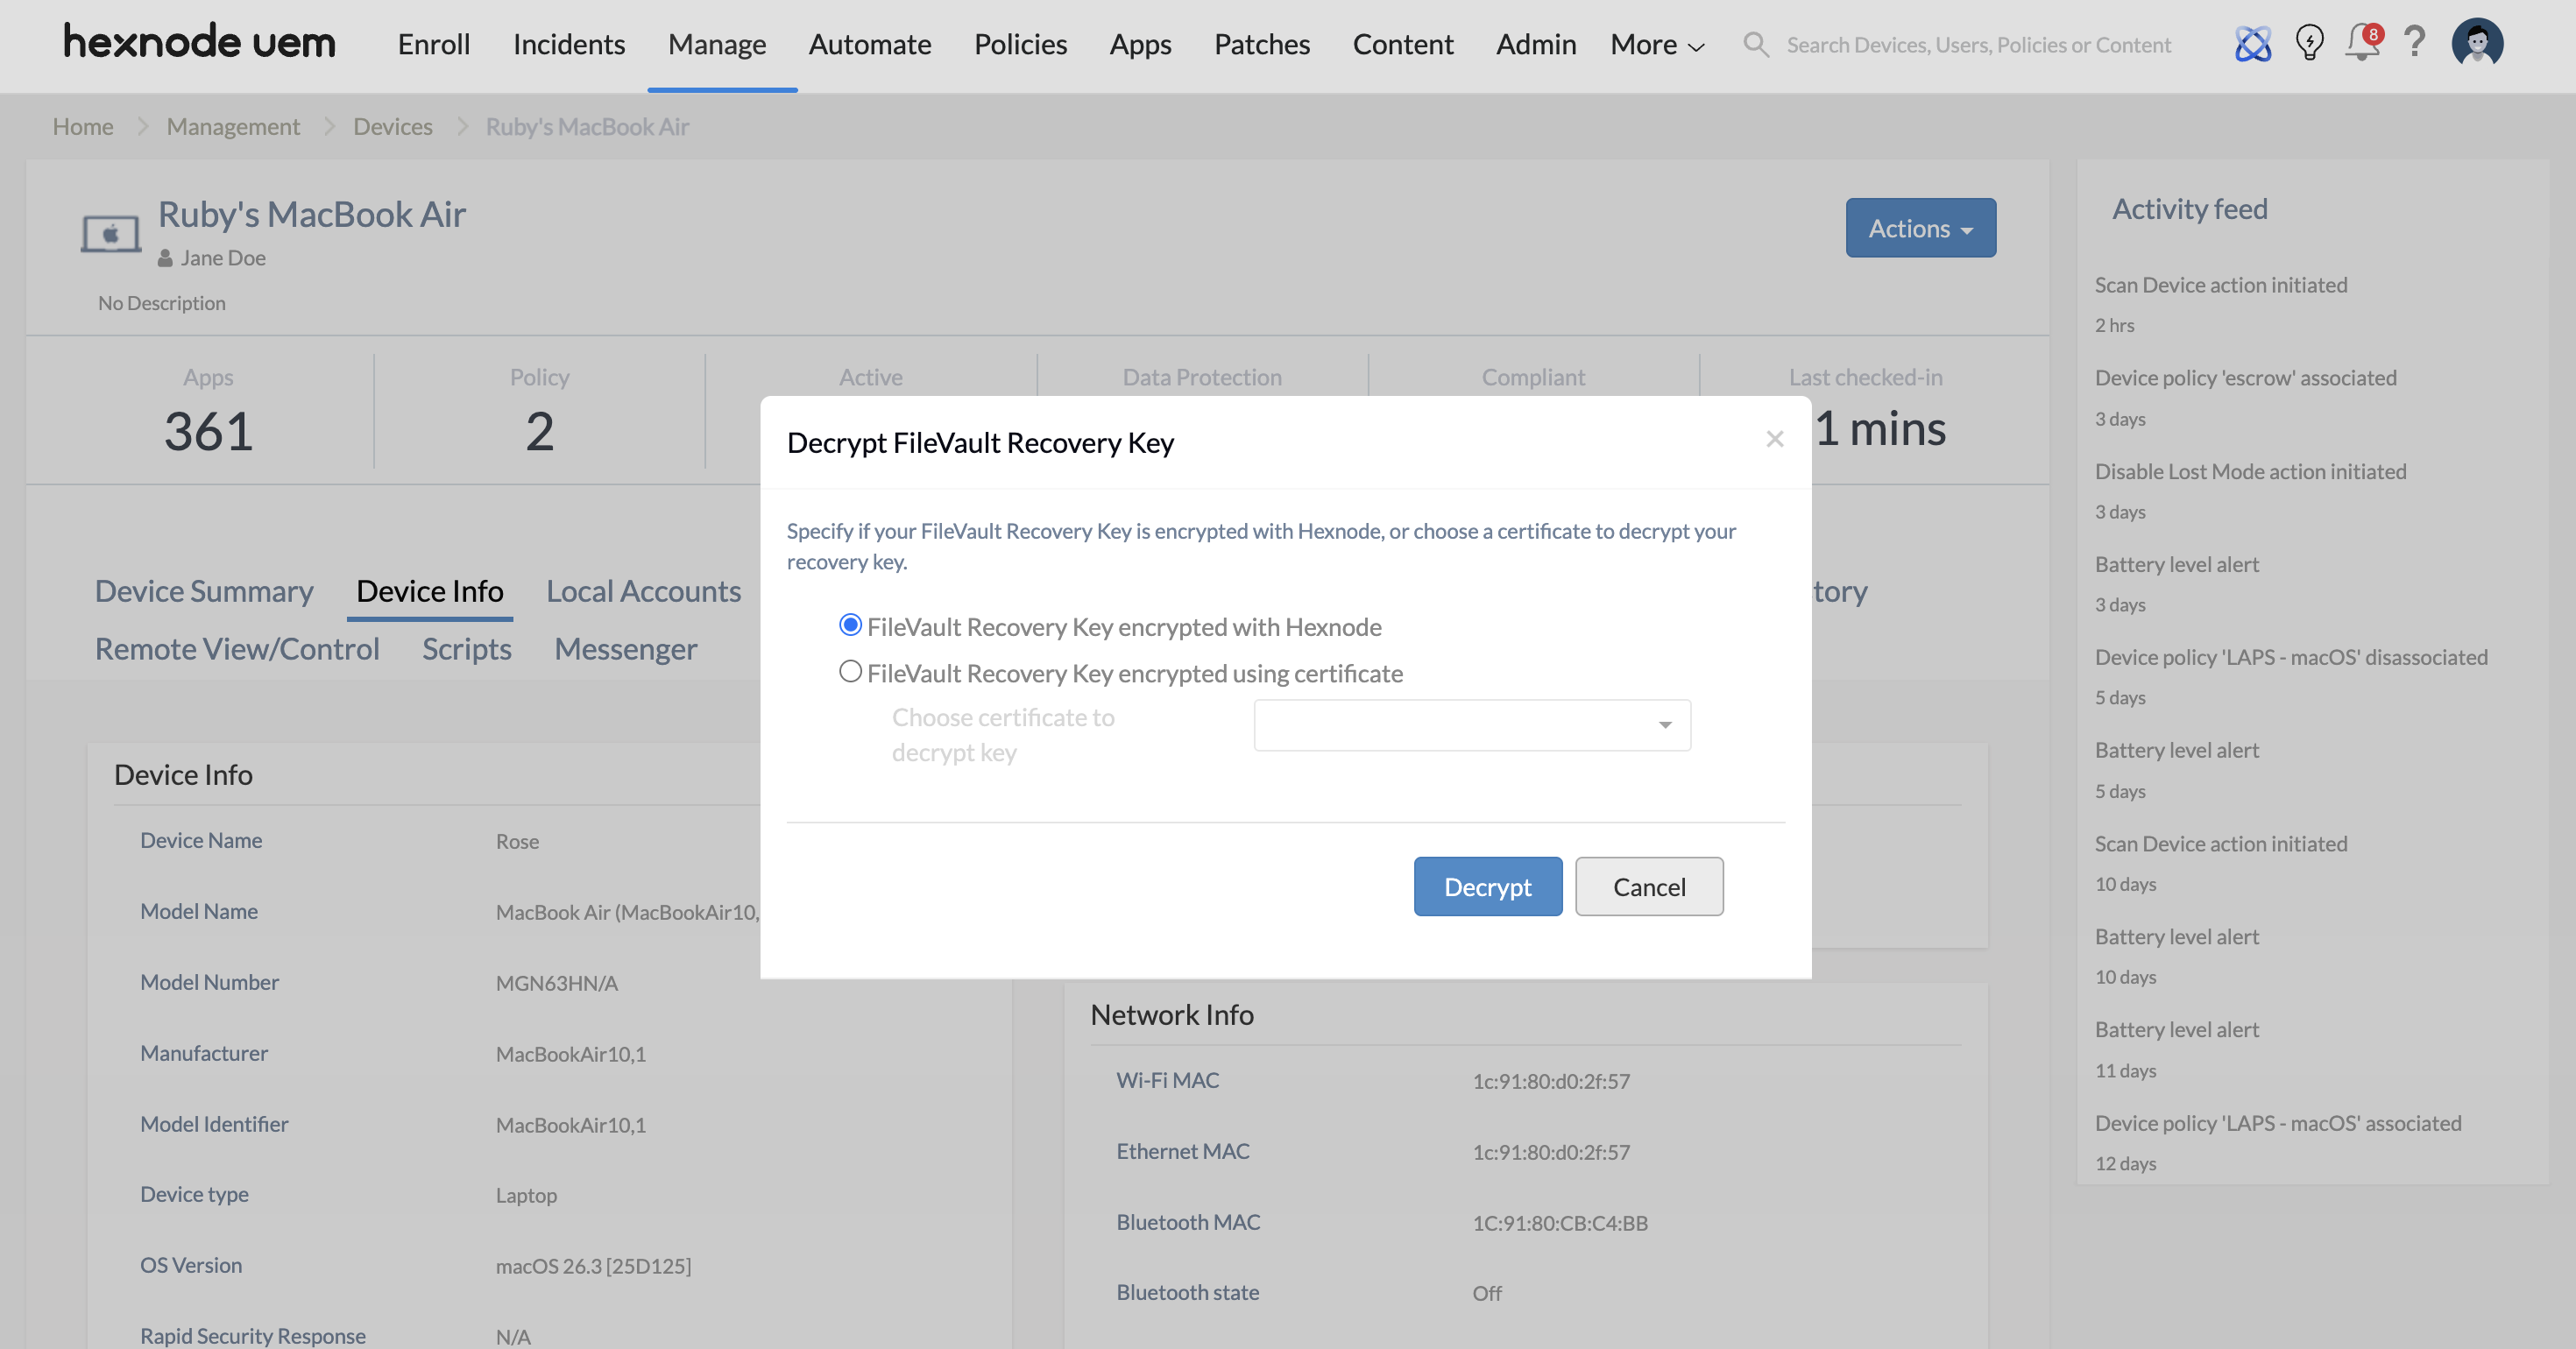The width and height of the screenshot is (2576, 1349).
Task: Click the search magnifier icon
Action: click(x=1755, y=44)
